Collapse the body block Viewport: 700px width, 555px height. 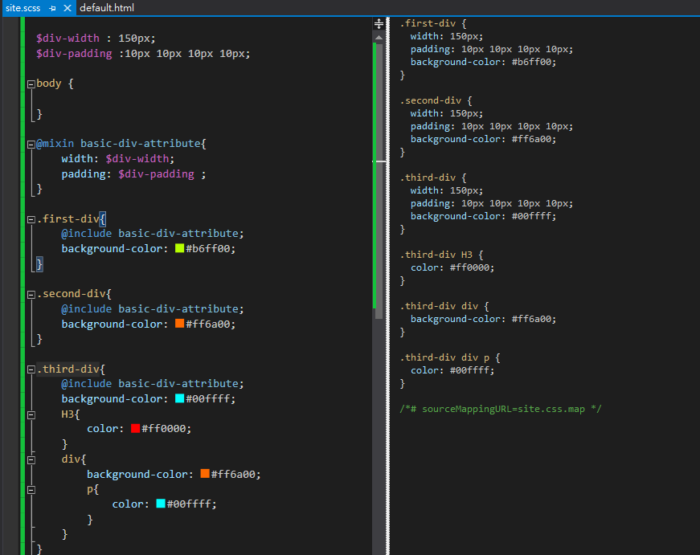(31, 84)
